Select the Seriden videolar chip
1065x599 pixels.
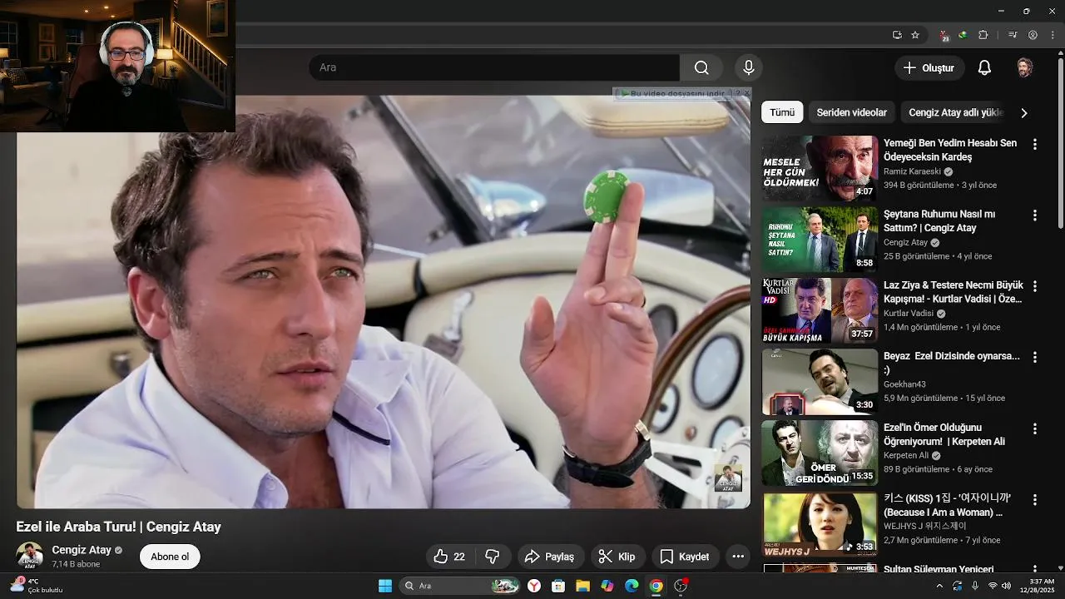click(x=851, y=112)
